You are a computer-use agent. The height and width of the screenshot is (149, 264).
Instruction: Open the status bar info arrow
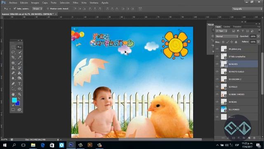tap(58, 140)
